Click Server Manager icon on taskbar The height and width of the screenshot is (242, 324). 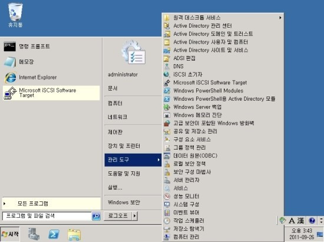pyautogui.click(x=34, y=234)
